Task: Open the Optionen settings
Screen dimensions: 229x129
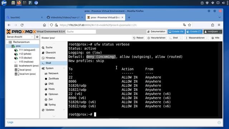Action: [53, 94]
